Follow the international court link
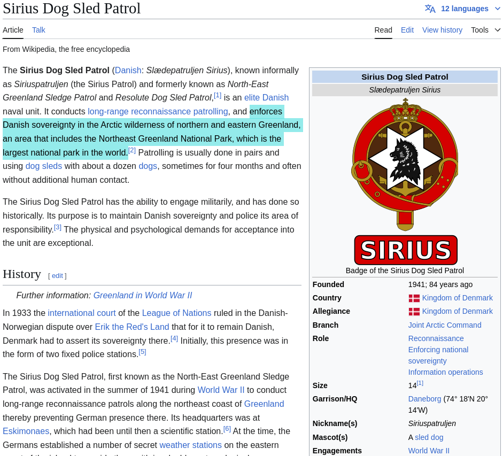The height and width of the screenshot is (456, 503). pos(81,313)
